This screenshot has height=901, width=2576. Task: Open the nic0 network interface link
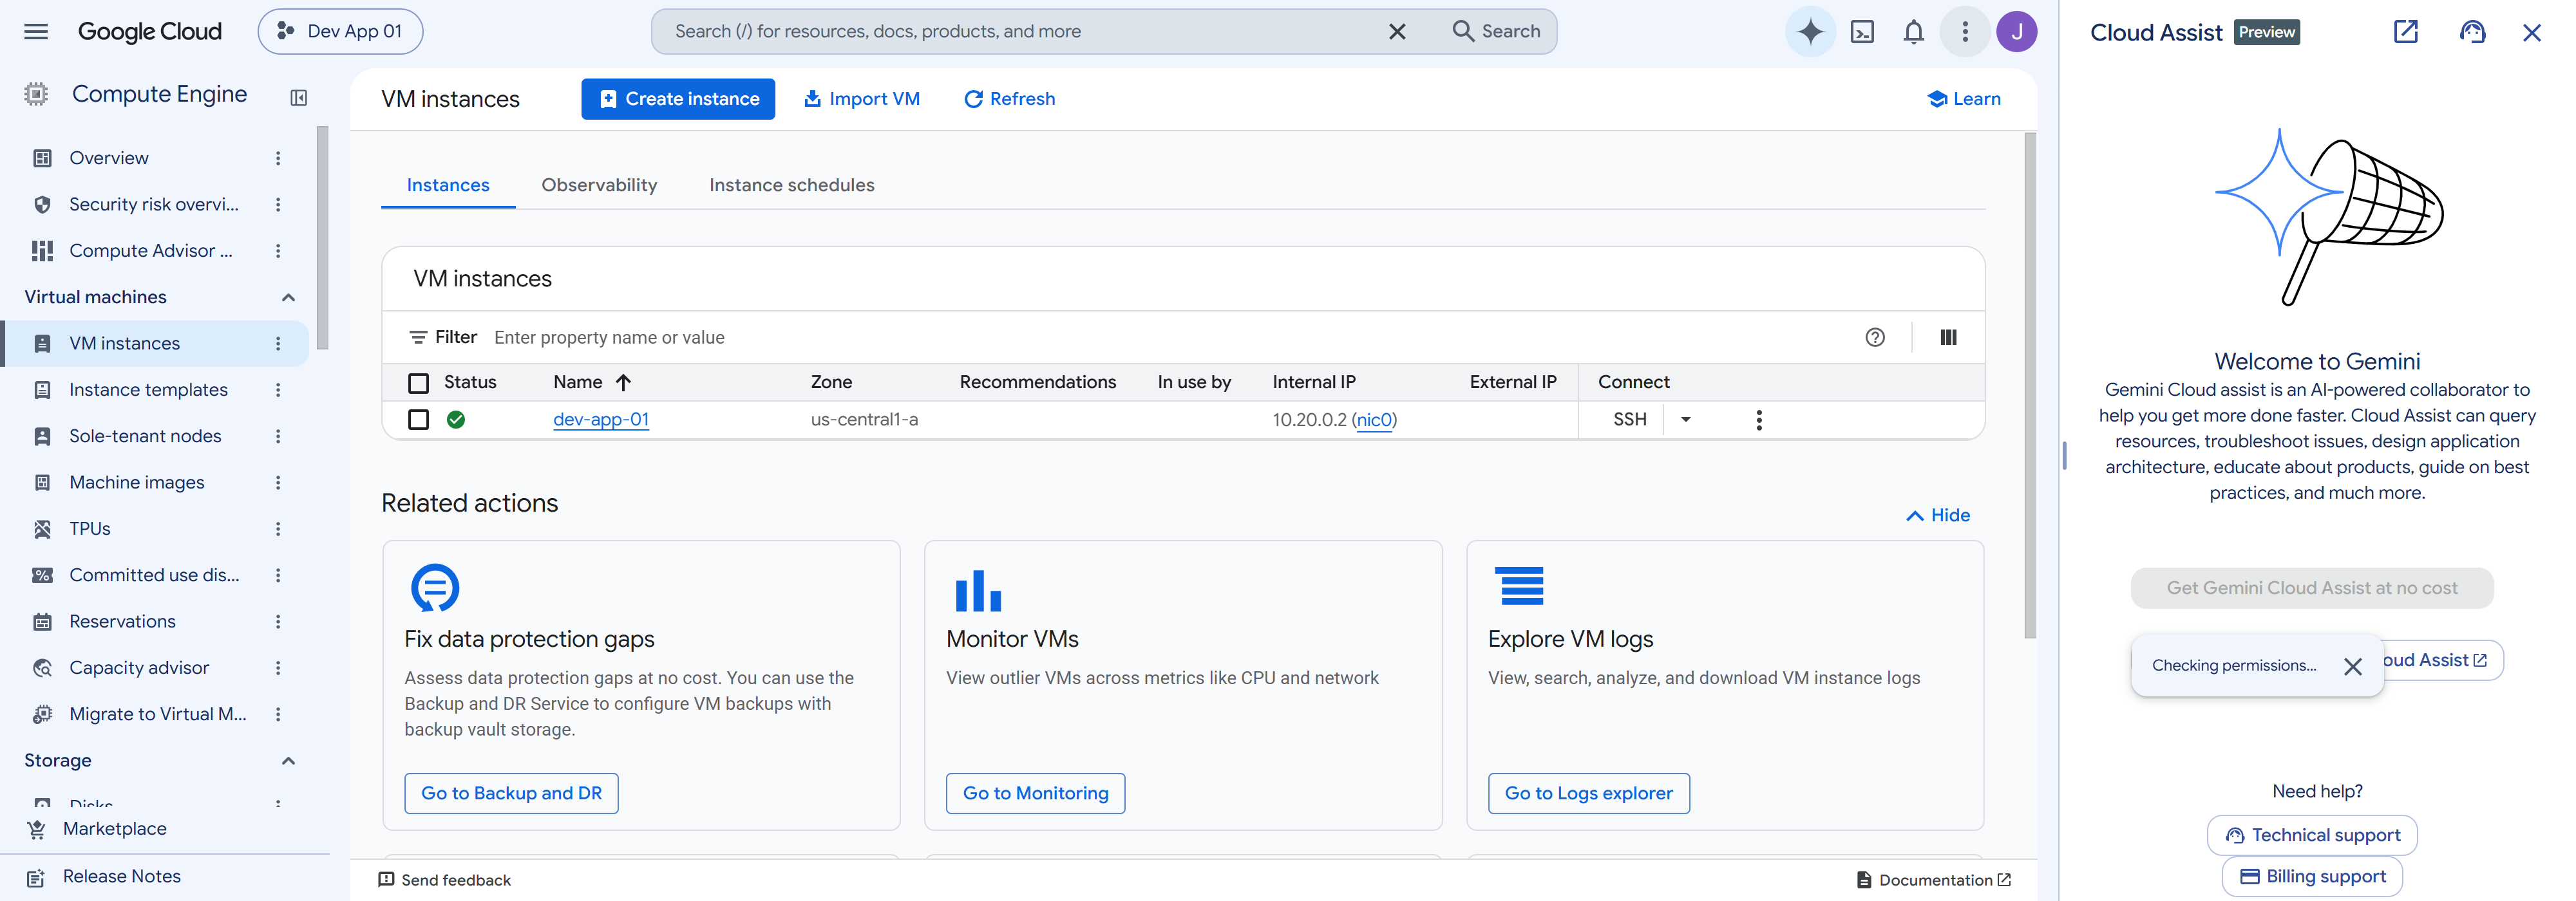(1374, 420)
